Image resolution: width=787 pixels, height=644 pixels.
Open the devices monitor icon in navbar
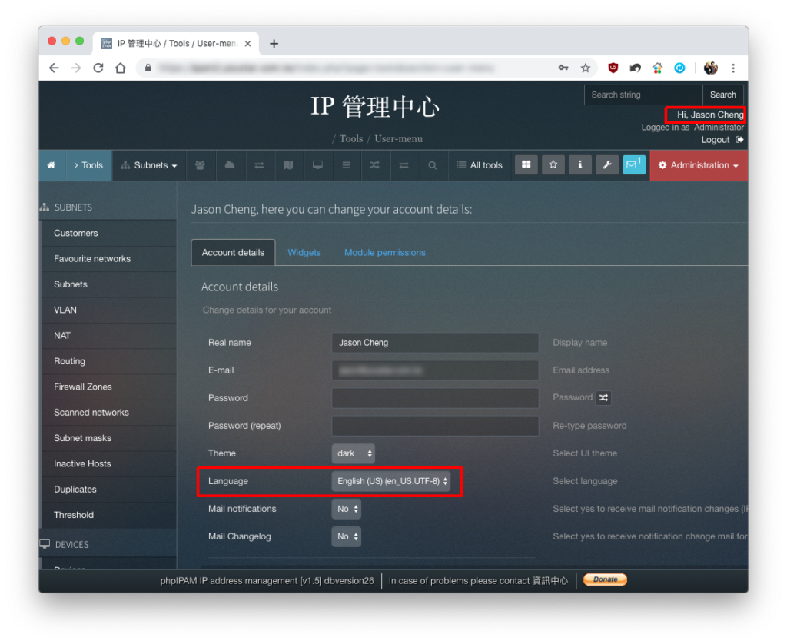(317, 165)
